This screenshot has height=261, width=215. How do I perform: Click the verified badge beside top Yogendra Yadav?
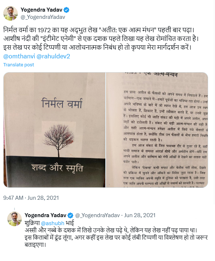point(67,10)
